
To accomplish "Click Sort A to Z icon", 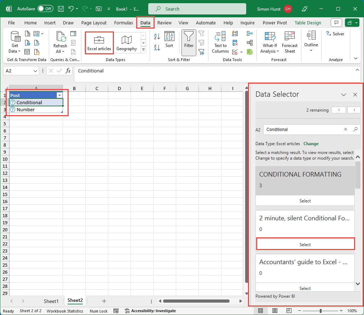I will pyautogui.click(x=157, y=36).
